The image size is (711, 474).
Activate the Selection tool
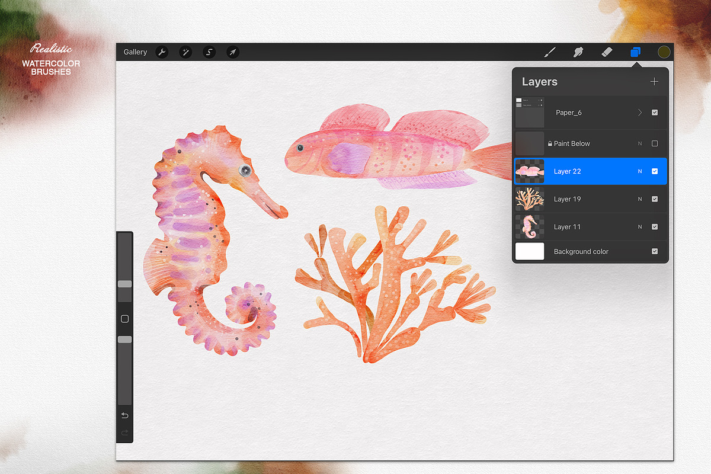(209, 52)
